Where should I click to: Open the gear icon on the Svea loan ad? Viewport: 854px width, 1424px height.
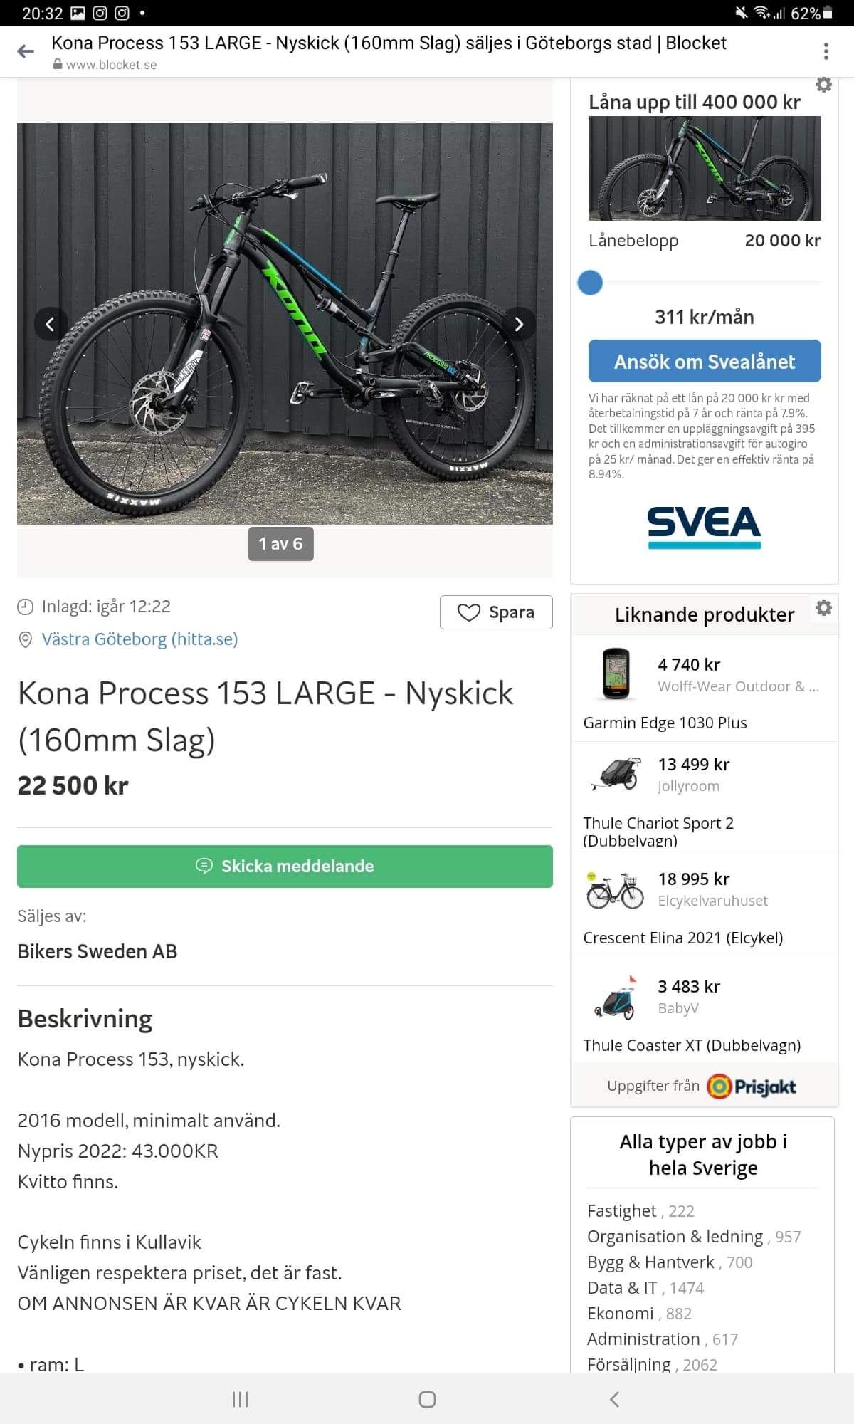(x=823, y=85)
